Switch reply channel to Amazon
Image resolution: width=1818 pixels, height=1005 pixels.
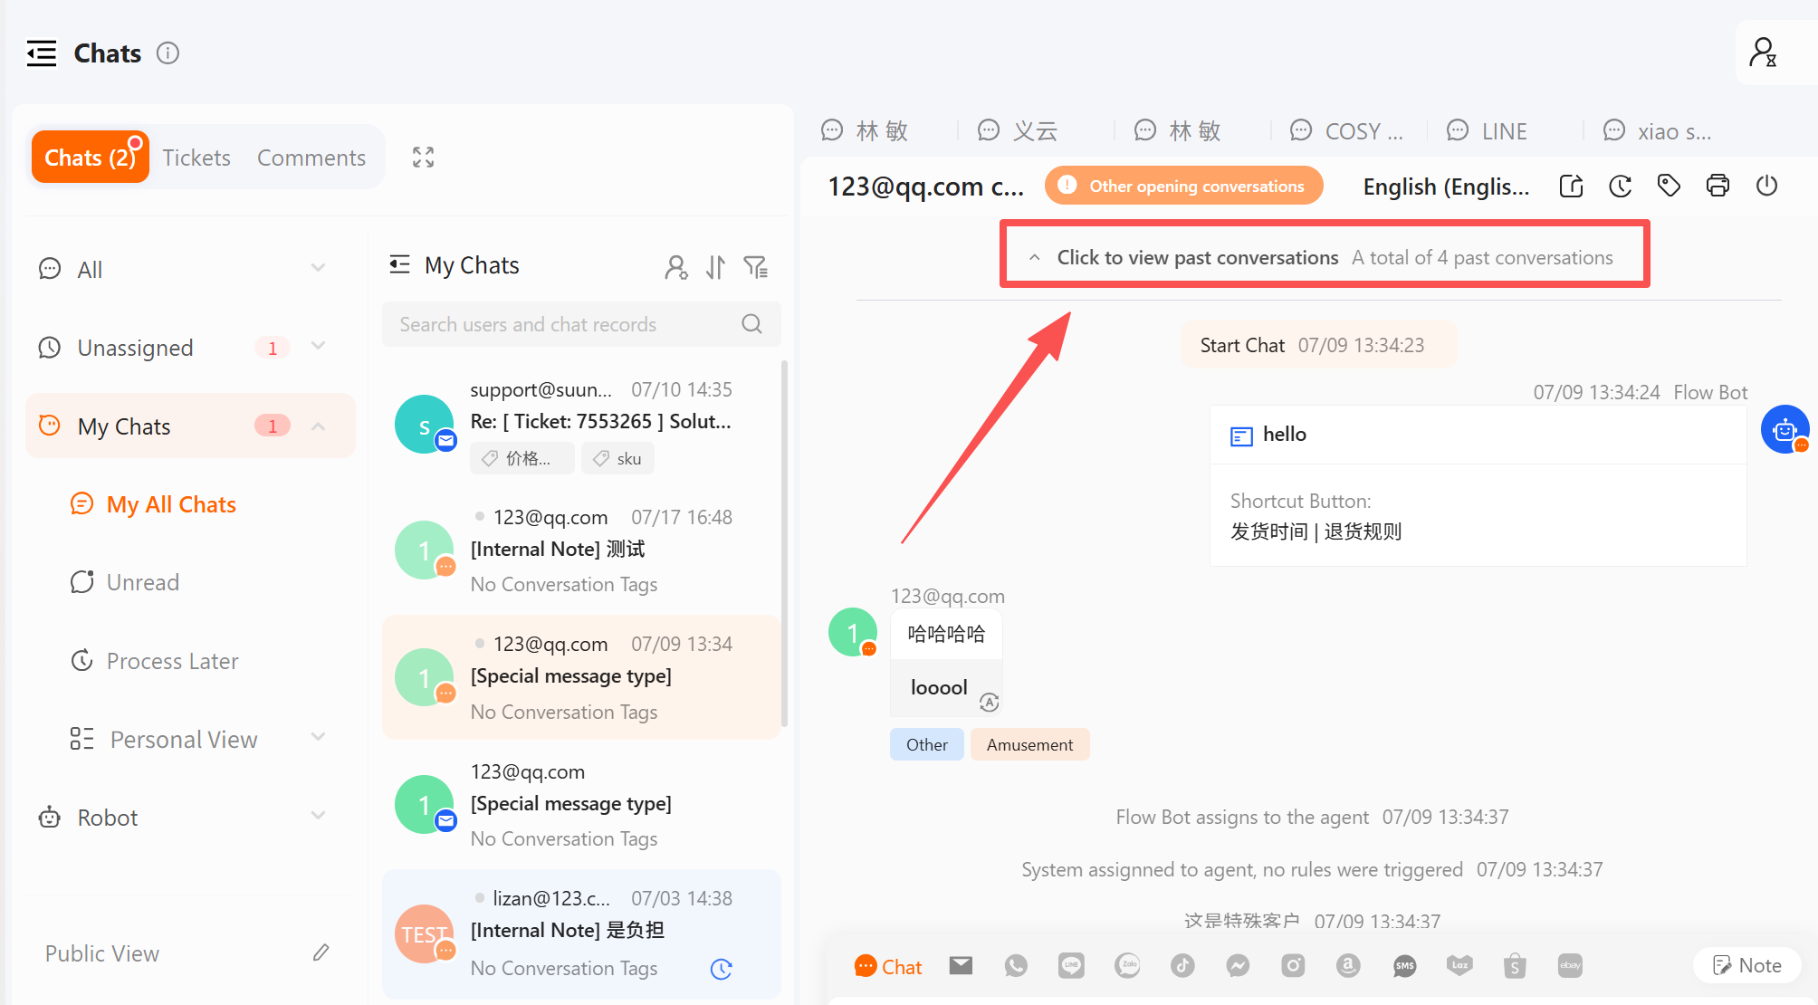click(1348, 966)
